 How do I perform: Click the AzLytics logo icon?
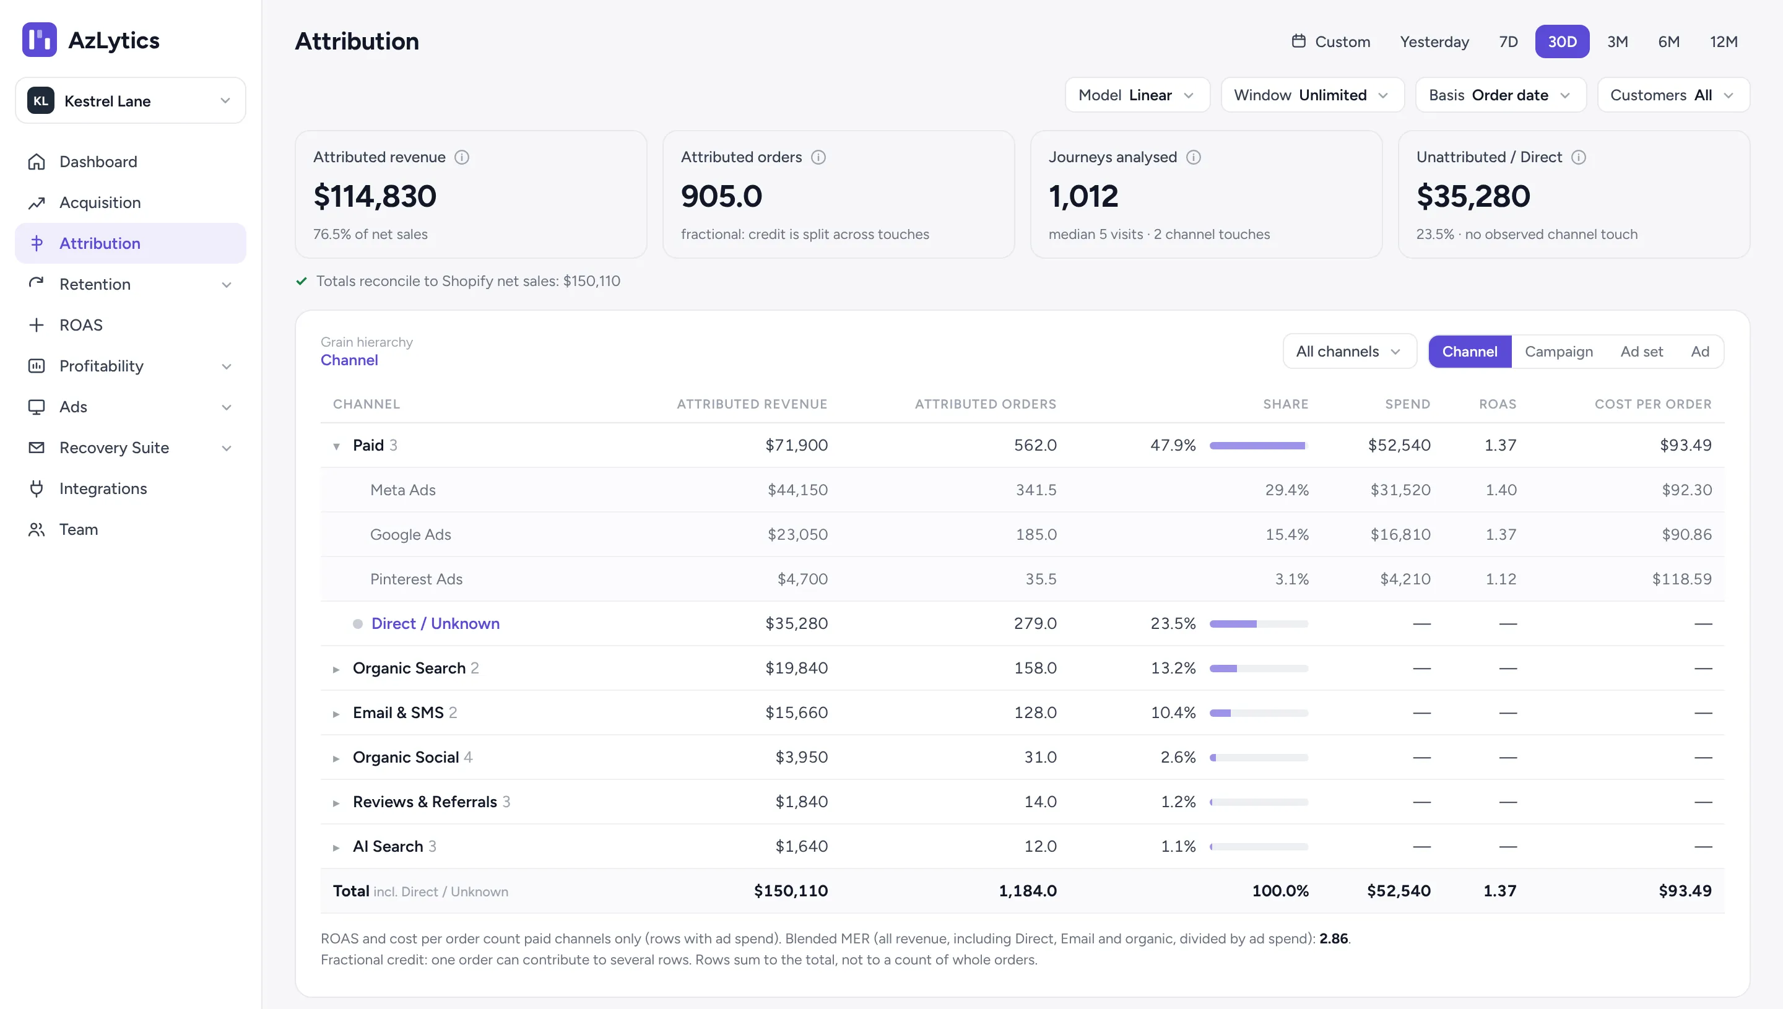point(40,40)
